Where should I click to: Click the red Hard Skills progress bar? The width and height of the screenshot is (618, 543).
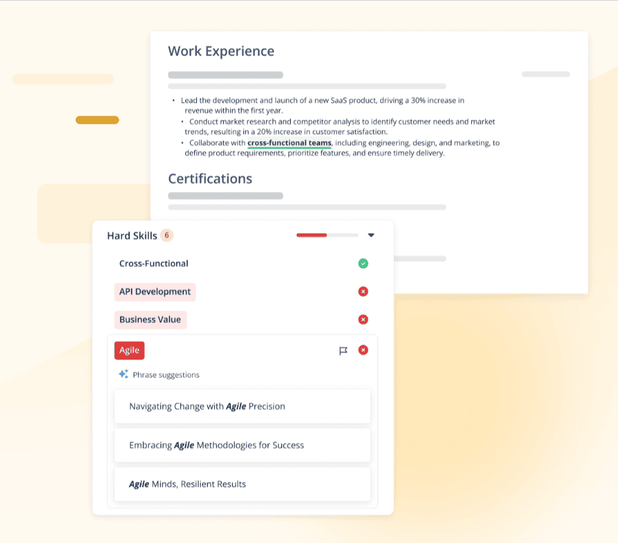tap(327, 235)
